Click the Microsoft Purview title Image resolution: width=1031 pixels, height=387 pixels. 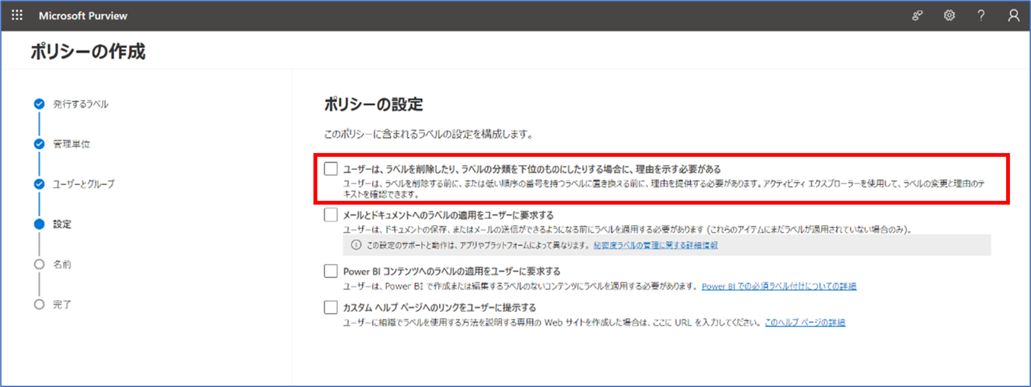[x=83, y=16]
